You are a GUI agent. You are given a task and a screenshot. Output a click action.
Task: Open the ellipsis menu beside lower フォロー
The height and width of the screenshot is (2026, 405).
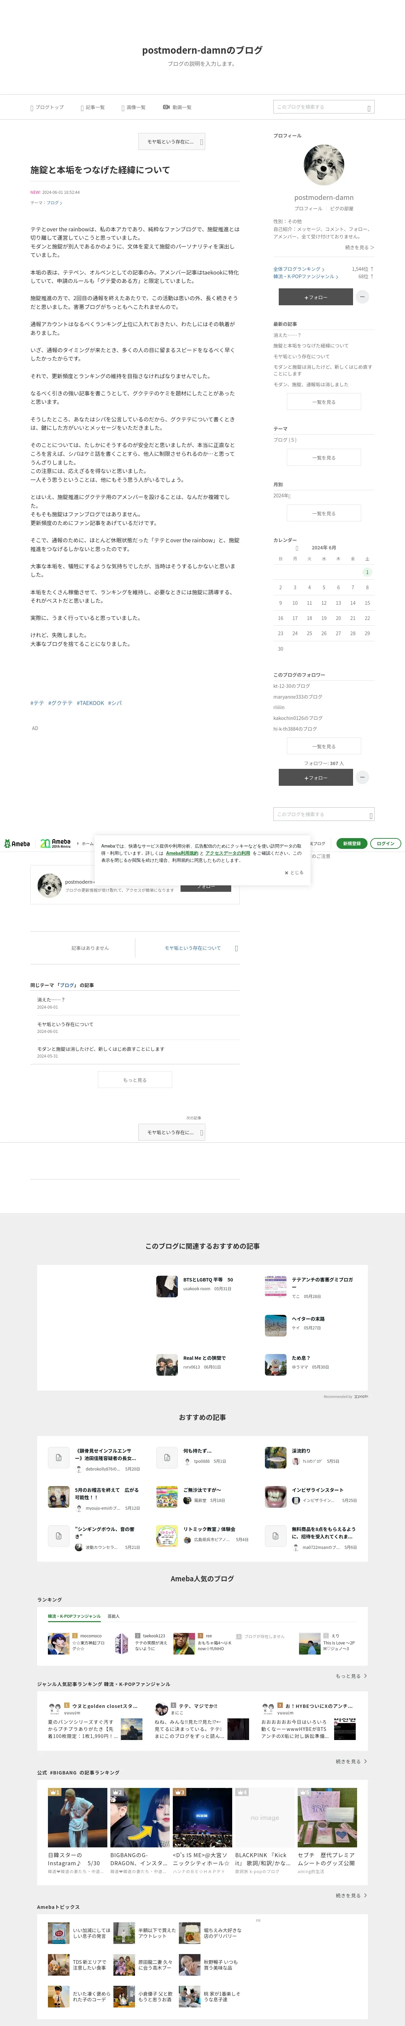point(362,777)
